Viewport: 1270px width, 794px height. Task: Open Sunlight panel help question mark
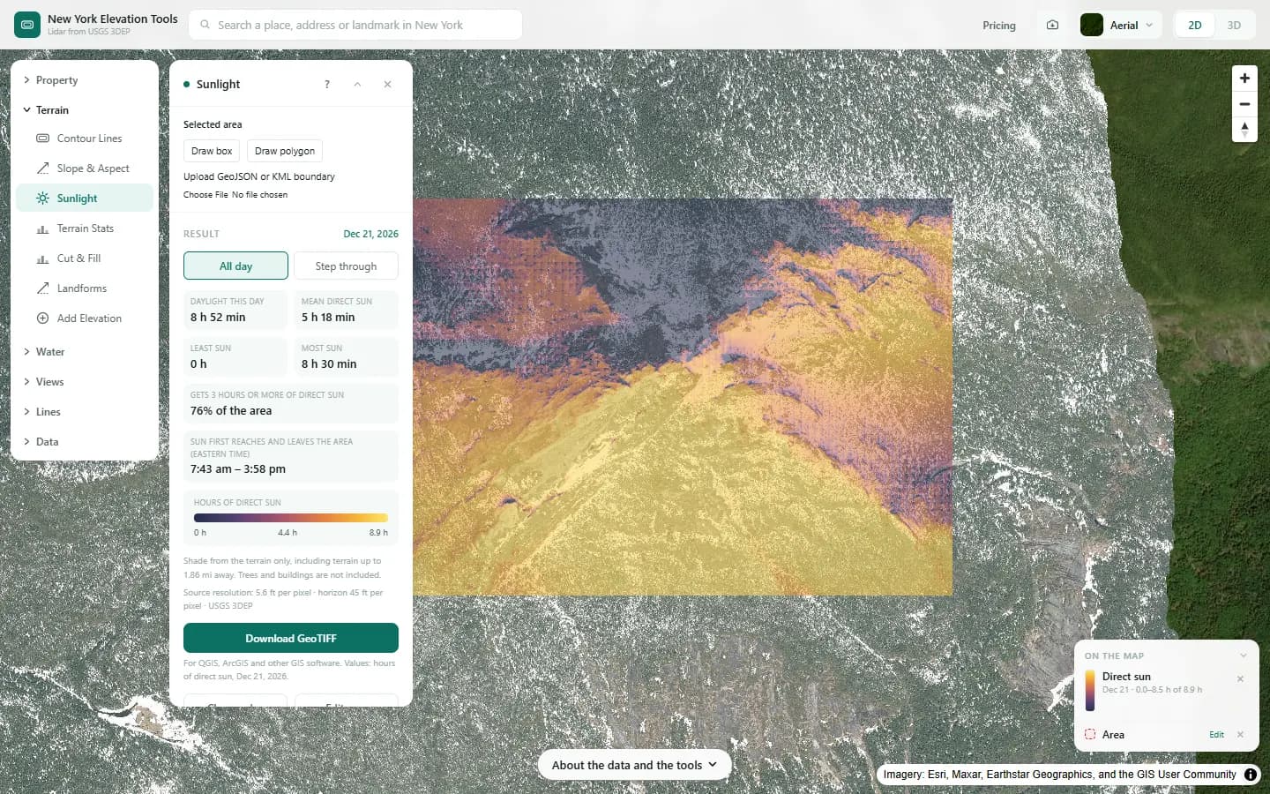[x=327, y=84]
